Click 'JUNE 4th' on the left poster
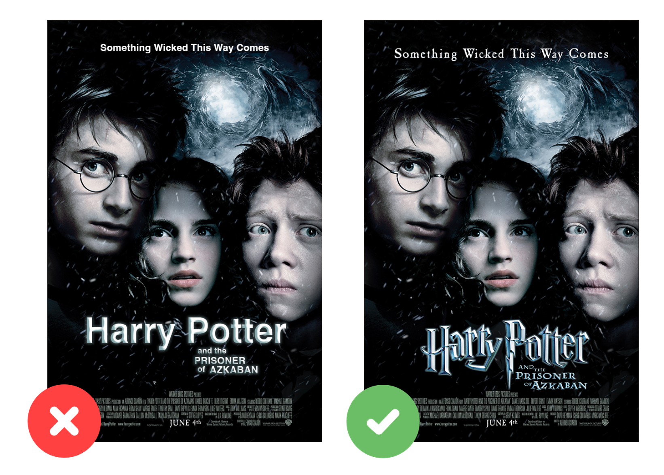This screenshot has width=664, height=475. 185,423
